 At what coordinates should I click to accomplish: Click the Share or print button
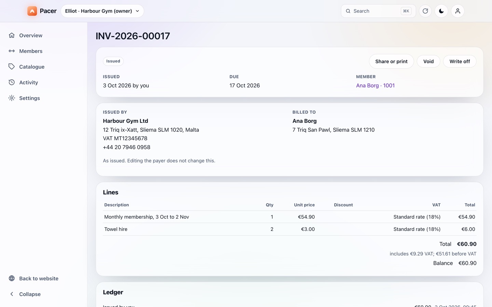[391, 61]
